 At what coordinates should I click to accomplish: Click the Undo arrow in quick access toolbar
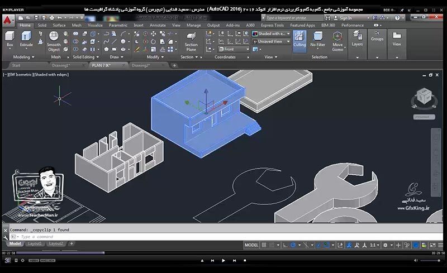[60, 18]
